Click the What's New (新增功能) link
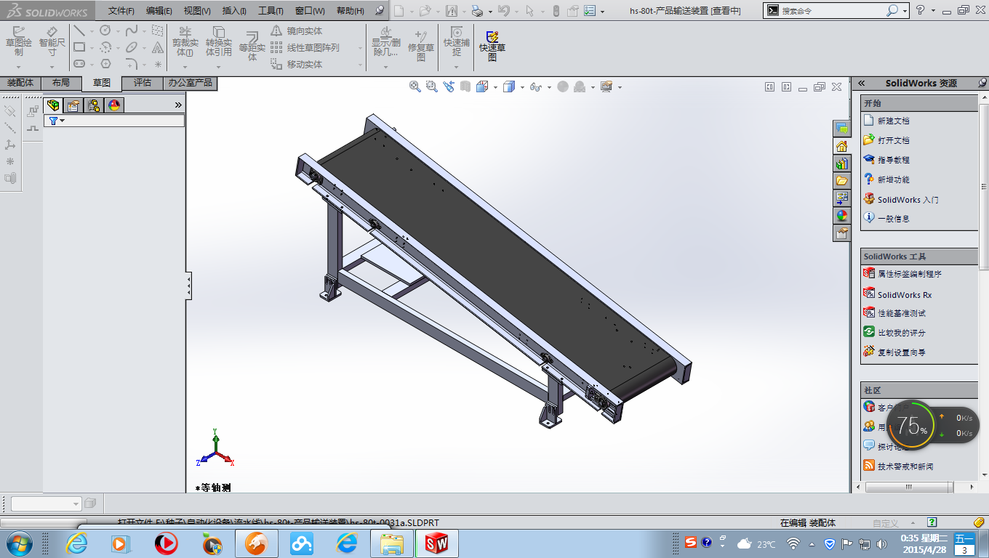This screenshot has height=558, width=989. (x=886, y=179)
